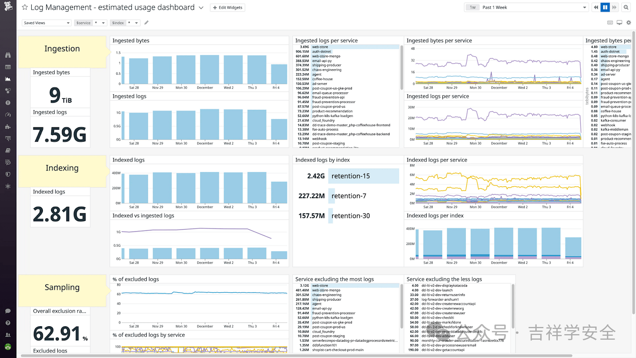Screen dimensions: 636x358
Task: Zoom out time range with magnifier icon
Action: pyautogui.click(x=626, y=7)
